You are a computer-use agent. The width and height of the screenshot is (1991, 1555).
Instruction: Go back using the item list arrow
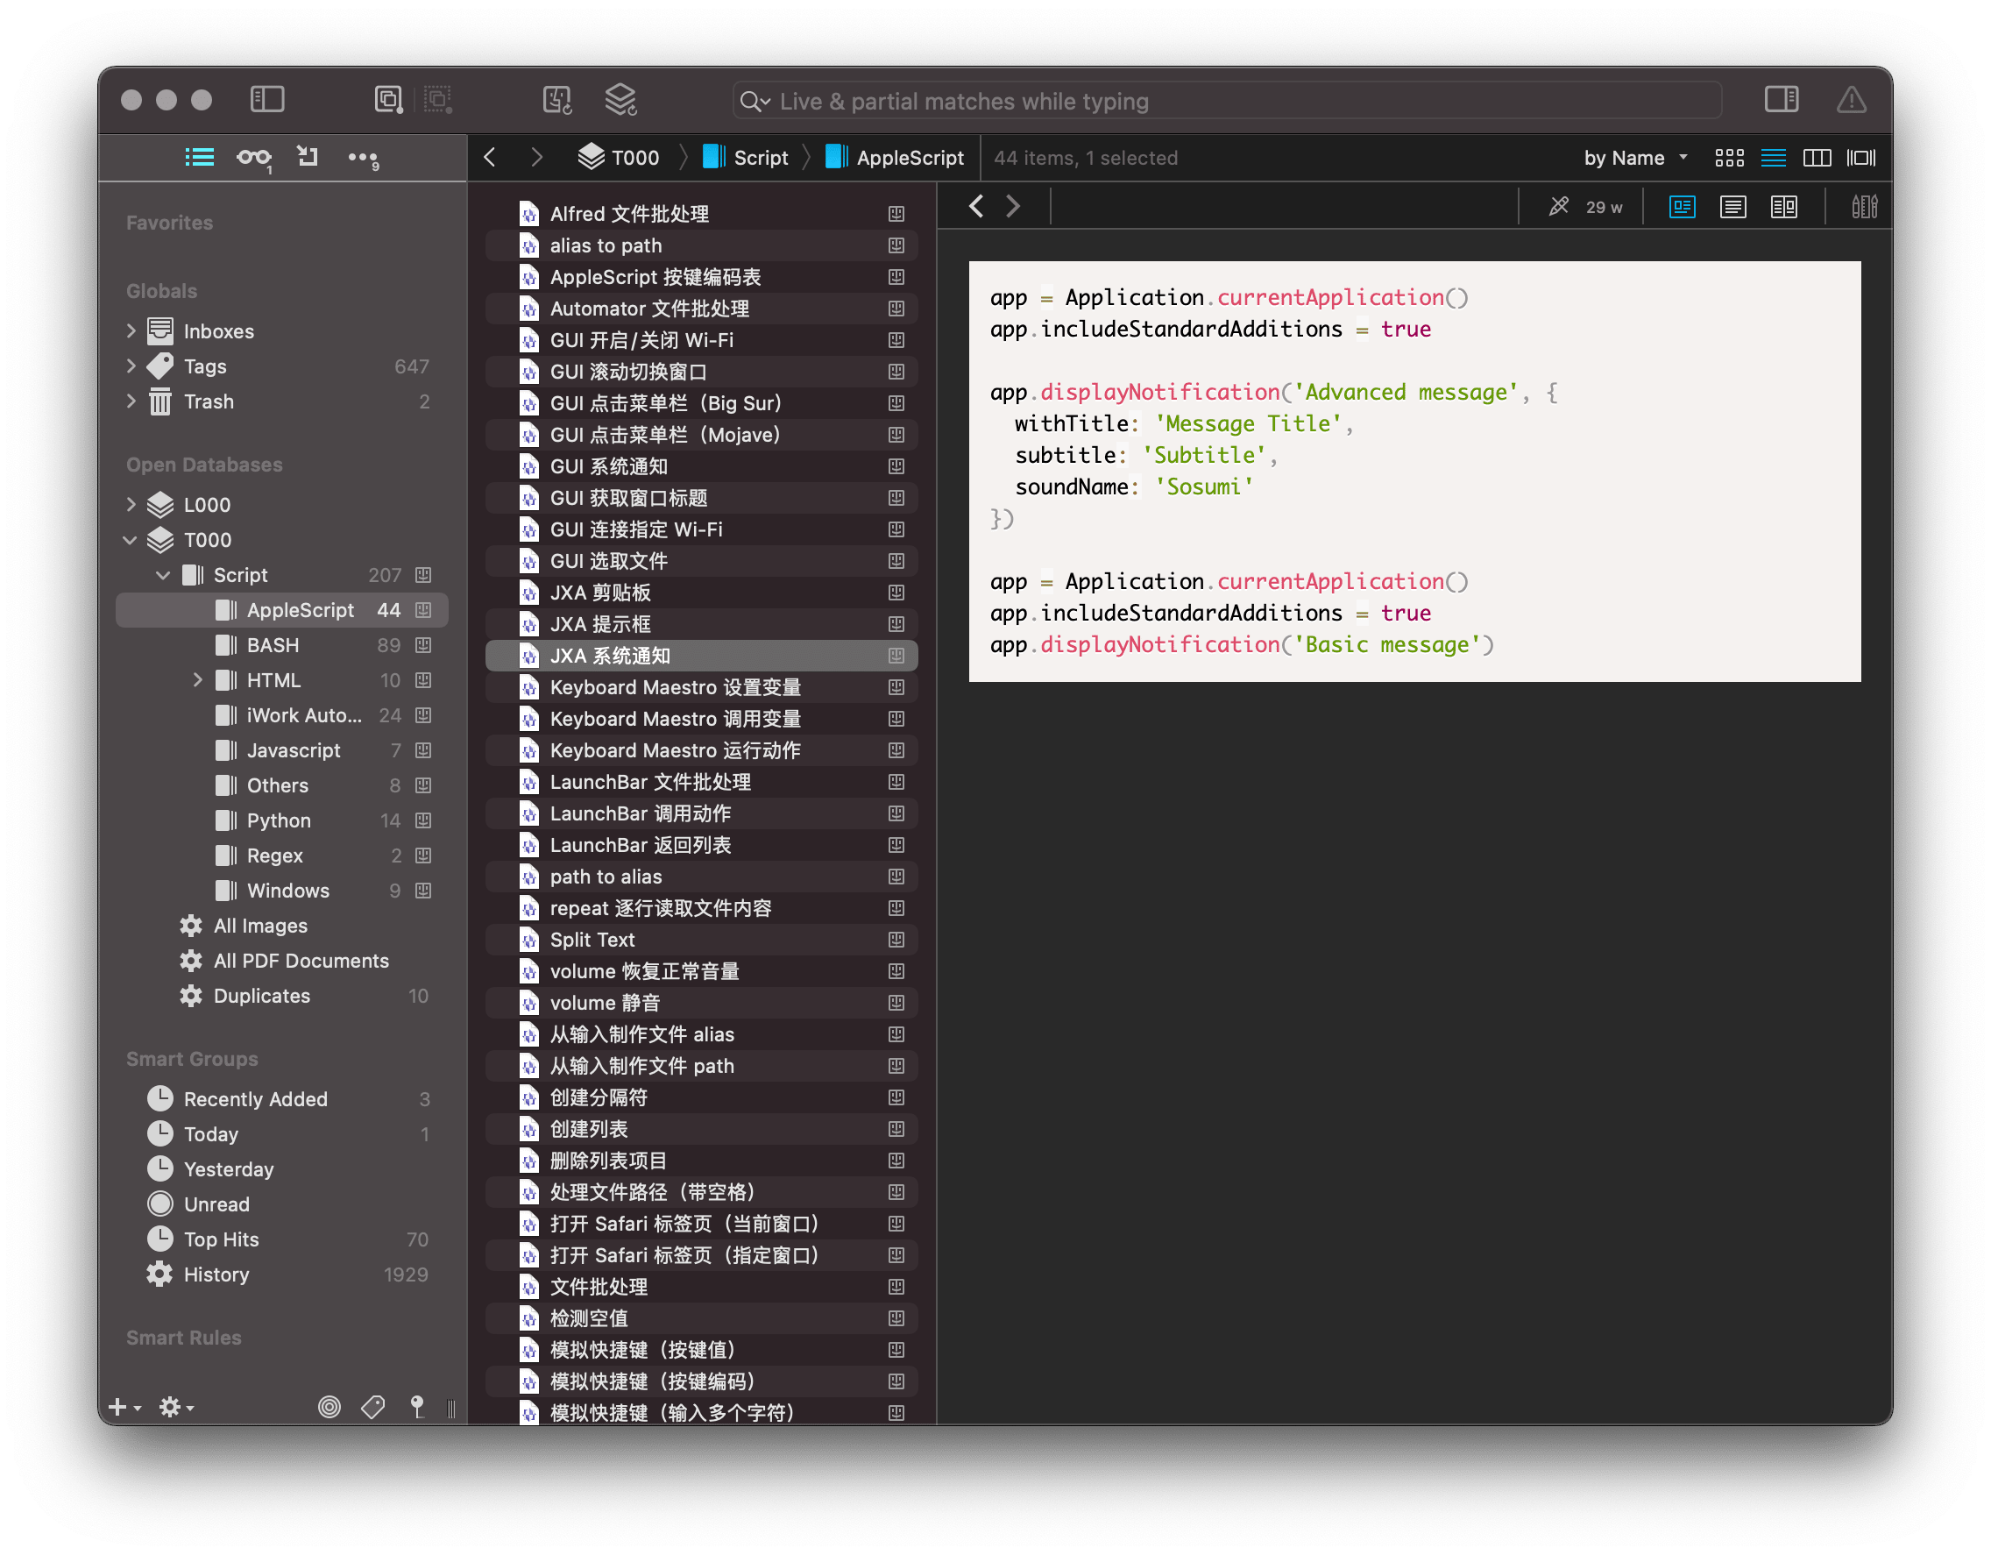[x=491, y=158]
